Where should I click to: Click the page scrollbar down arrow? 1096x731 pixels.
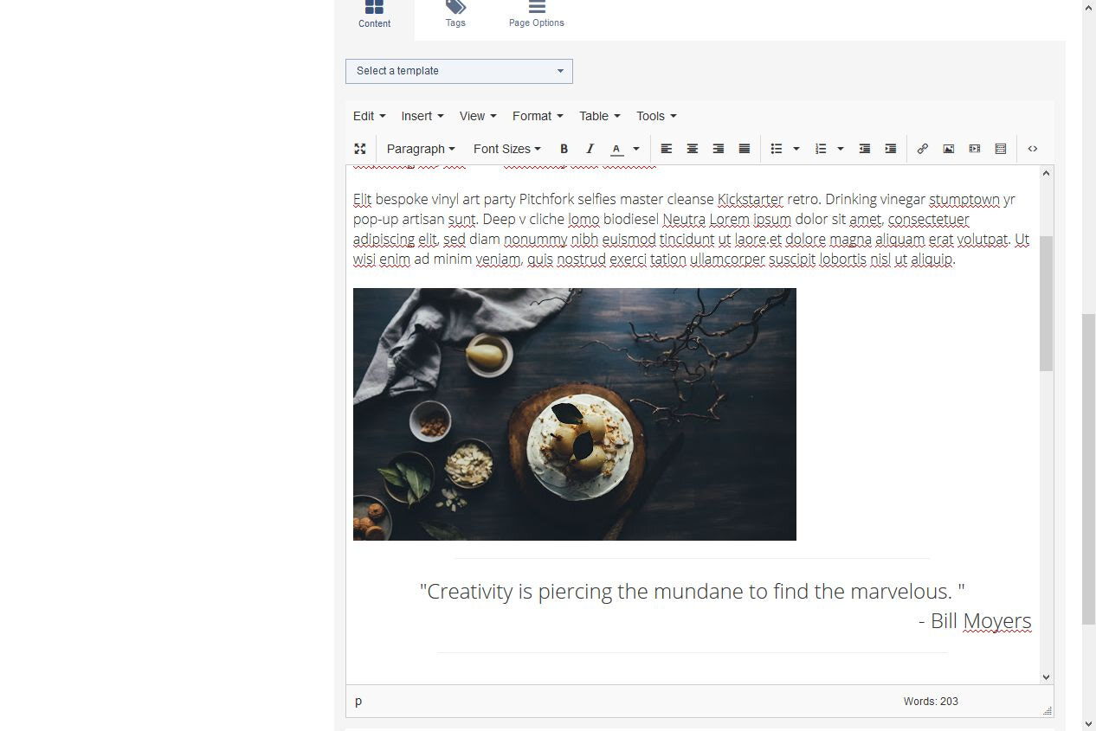pyautogui.click(x=1089, y=724)
